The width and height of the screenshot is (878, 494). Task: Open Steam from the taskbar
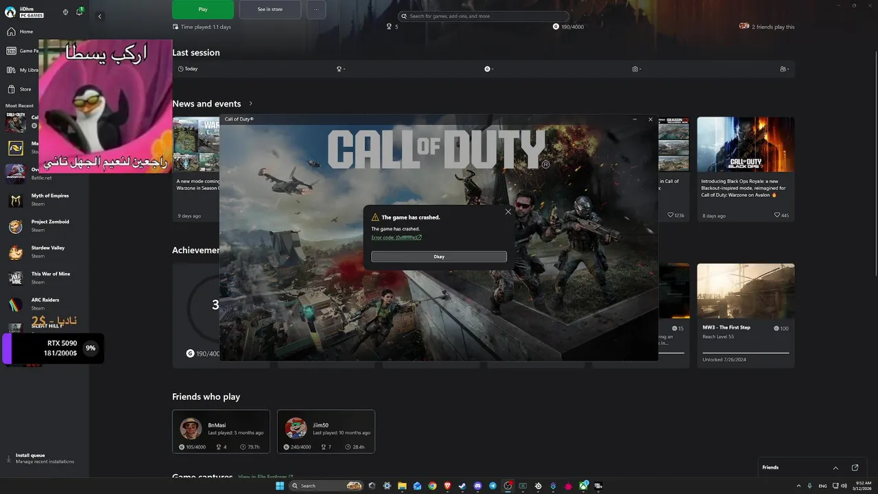(x=462, y=486)
